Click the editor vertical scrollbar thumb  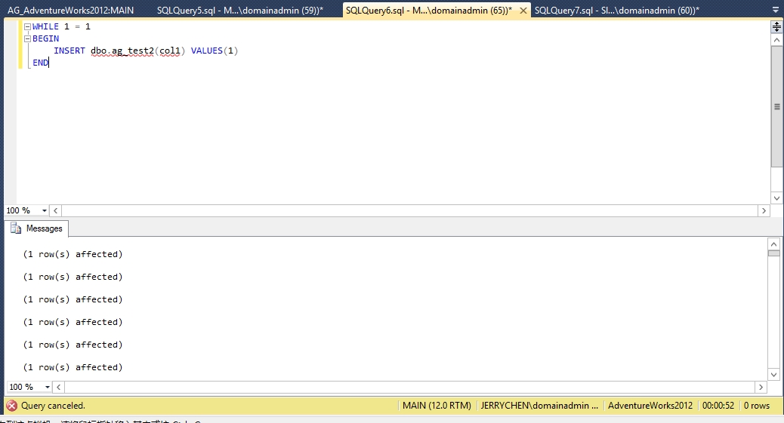pos(776,106)
